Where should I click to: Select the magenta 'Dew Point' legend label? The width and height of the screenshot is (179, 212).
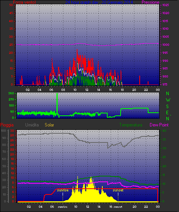(159, 125)
